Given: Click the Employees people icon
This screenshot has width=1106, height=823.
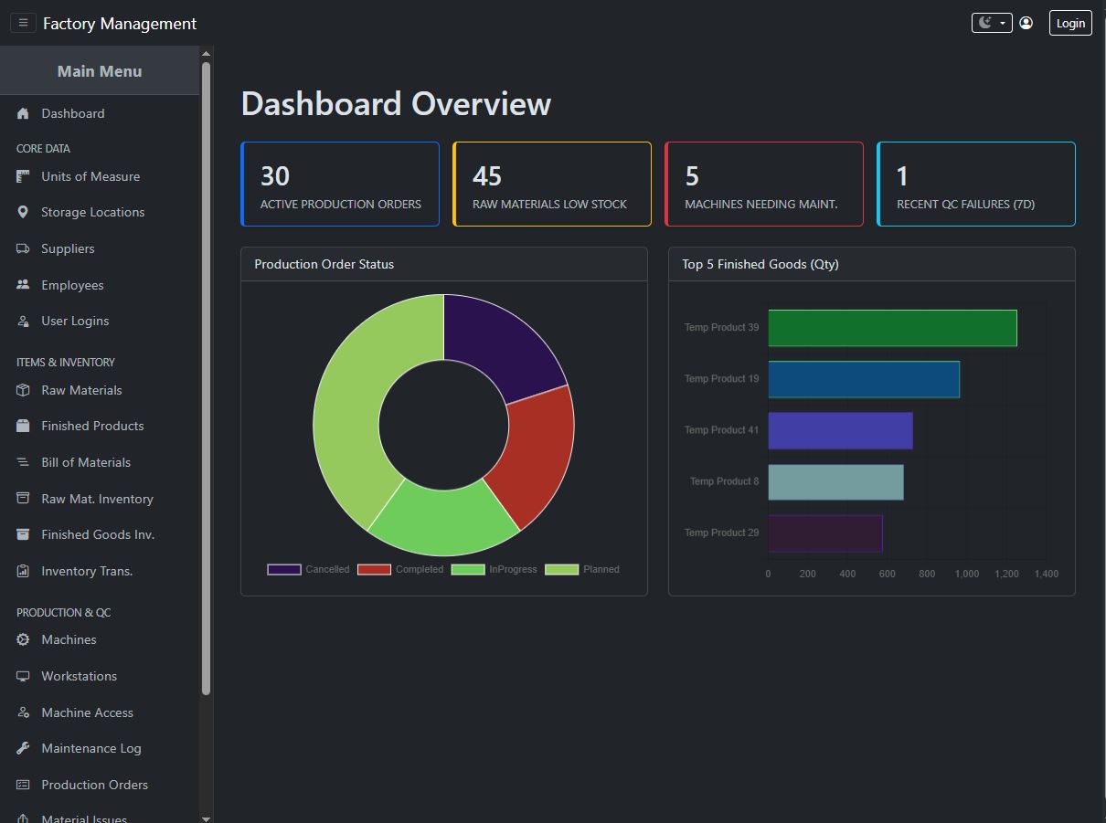Looking at the screenshot, I should pos(23,285).
